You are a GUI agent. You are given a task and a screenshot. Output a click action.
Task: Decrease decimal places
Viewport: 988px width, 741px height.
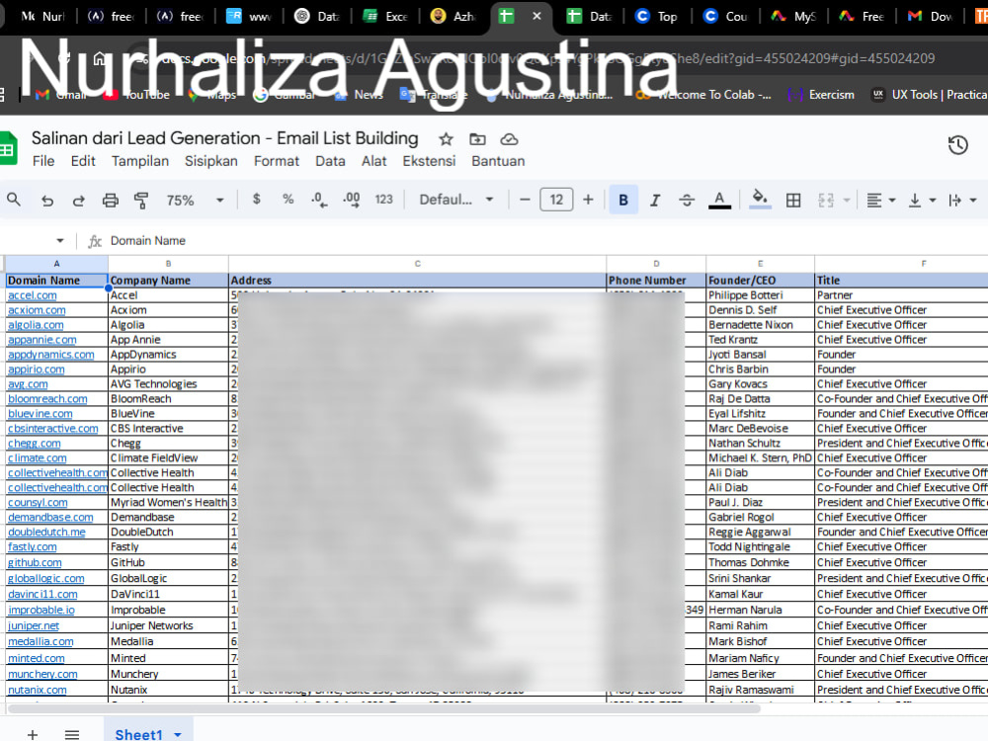[x=319, y=200]
